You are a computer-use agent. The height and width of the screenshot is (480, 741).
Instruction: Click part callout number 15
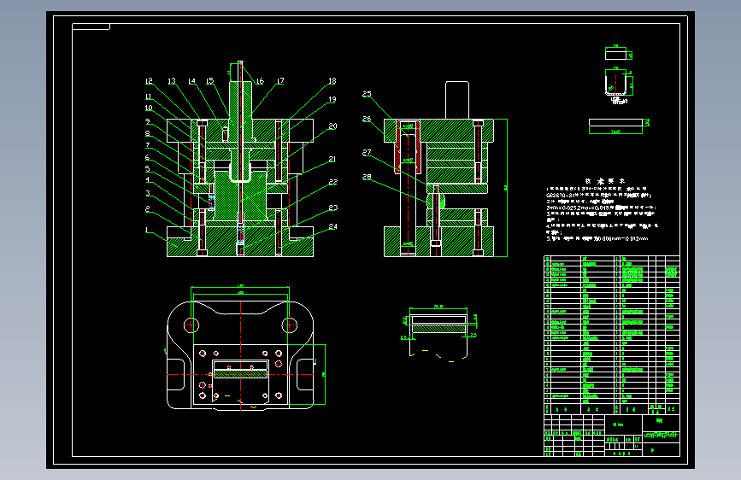click(210, 81)
